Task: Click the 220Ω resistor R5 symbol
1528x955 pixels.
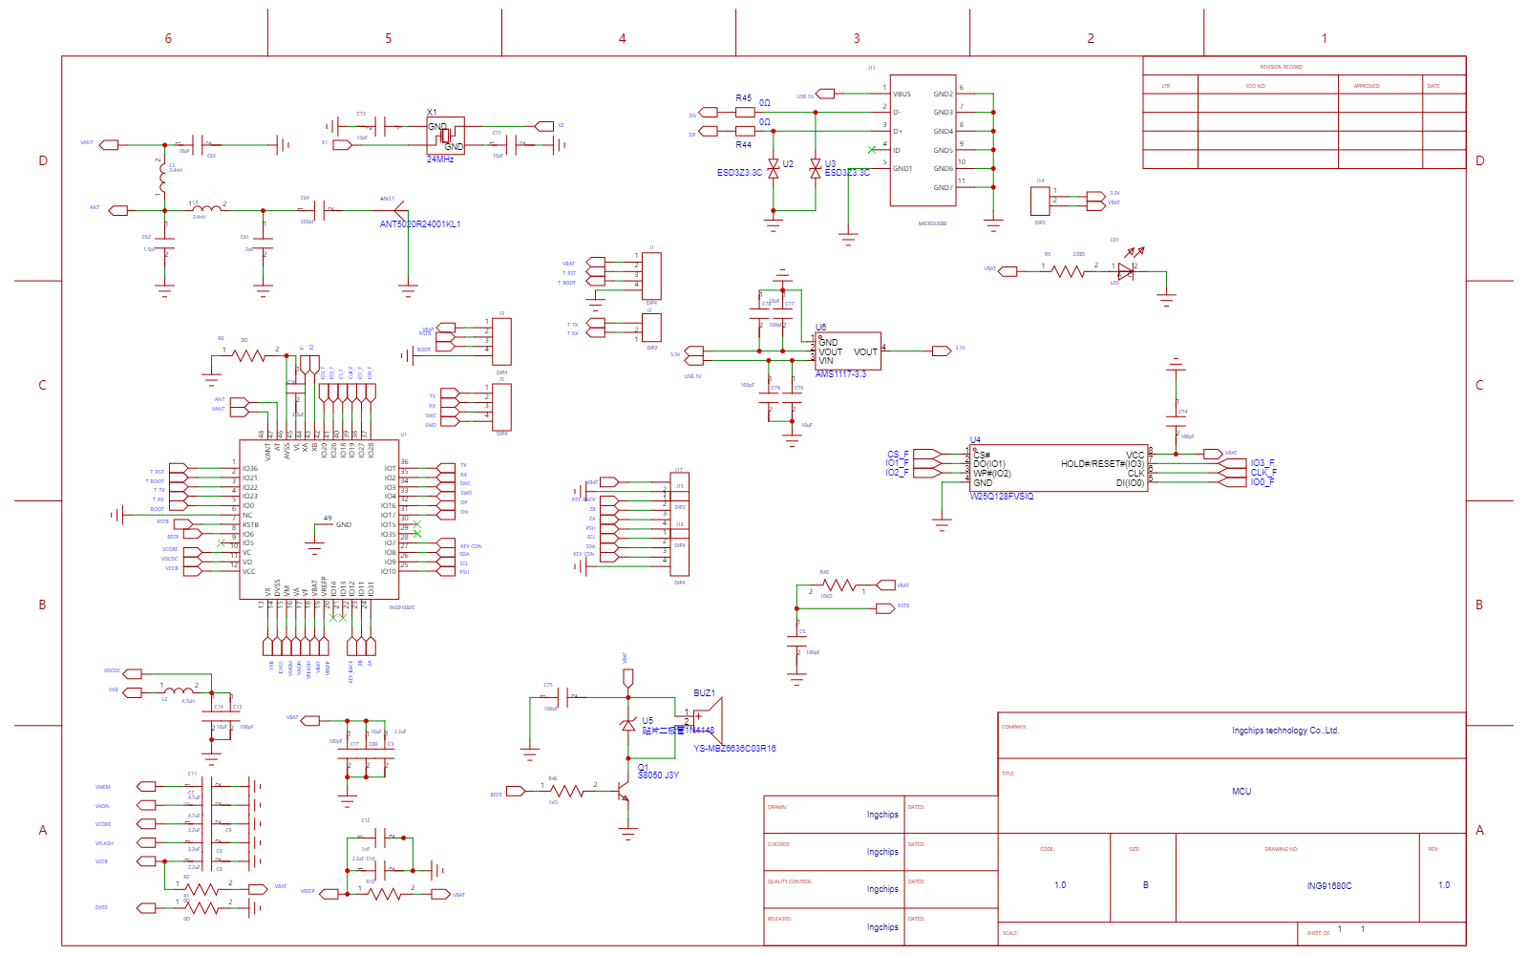Action: tap(1069, 271)
